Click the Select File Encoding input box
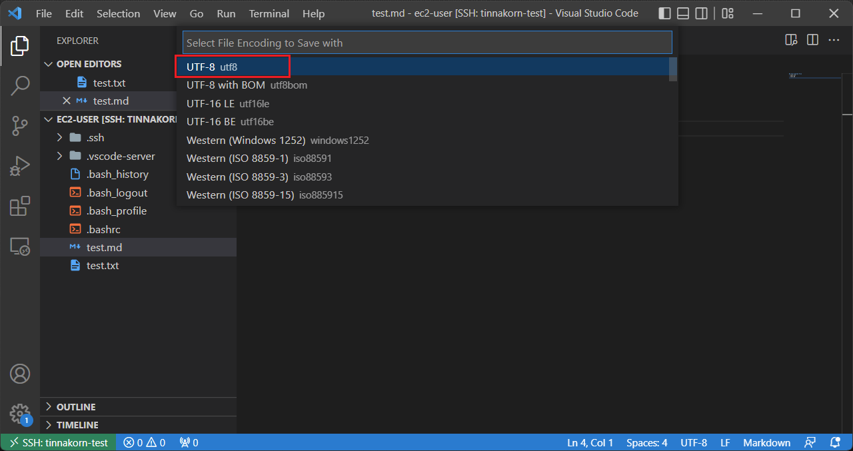The width and height of the screenshot is (853, 451). tap(427, 43)
